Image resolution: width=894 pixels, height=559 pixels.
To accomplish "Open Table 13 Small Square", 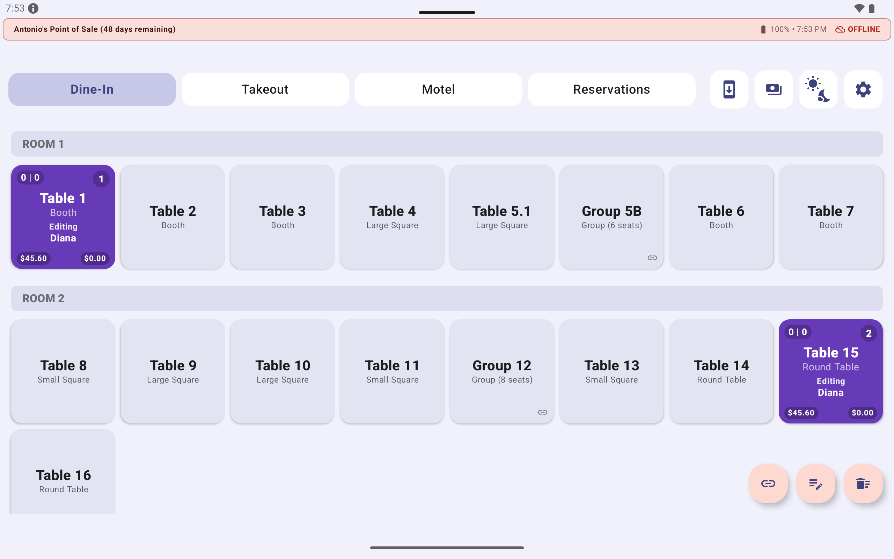I will [611, 371].
